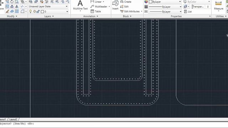
Task: Select the Mirror tool icon
Action: pyautogui.click(x=17, y=6)
